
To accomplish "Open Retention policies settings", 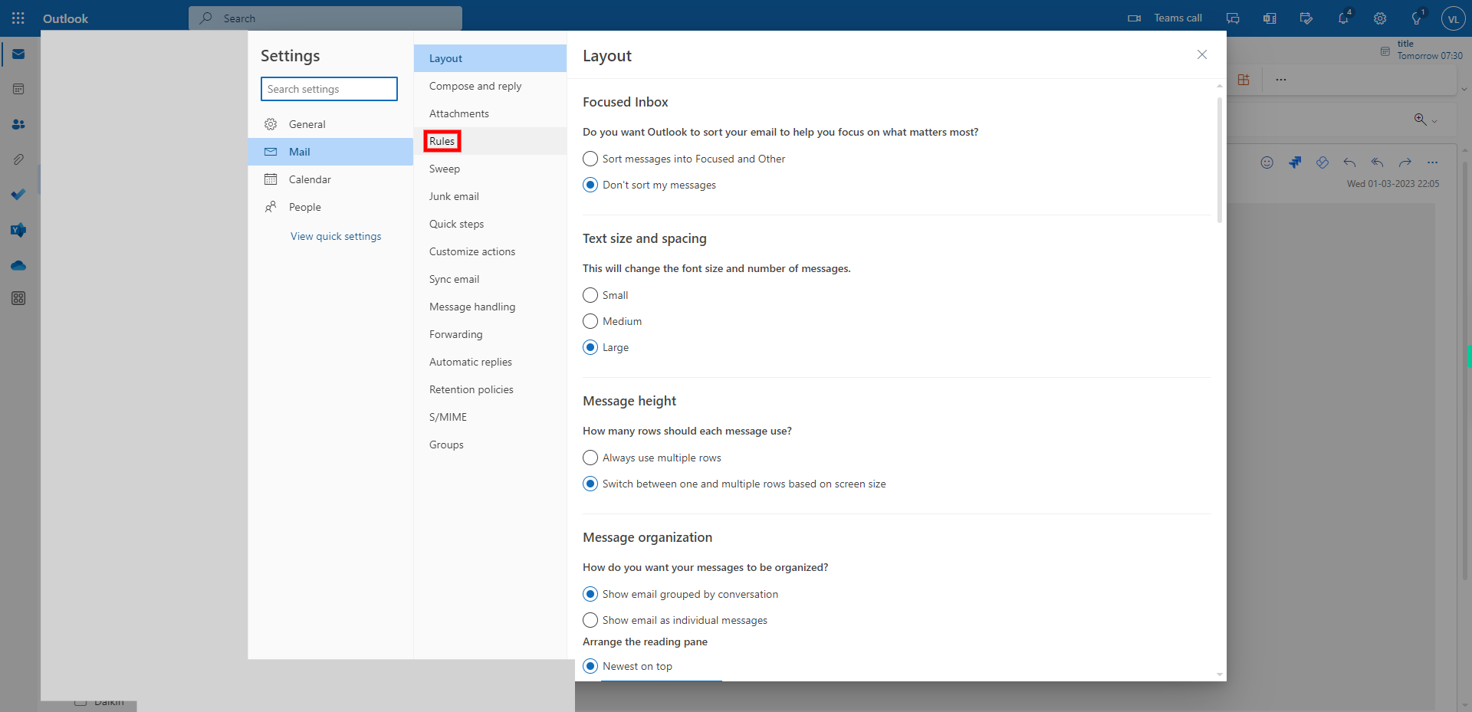I will tap(490, 389).
